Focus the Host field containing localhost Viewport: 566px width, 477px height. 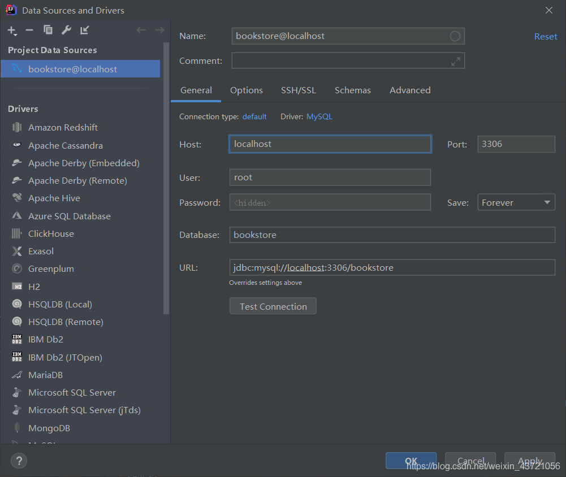point(330,144)
